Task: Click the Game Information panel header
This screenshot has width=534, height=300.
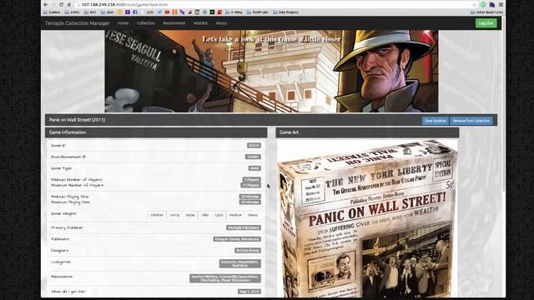Action: 156,132
